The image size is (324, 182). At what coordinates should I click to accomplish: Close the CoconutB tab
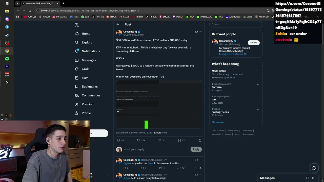coord(57,3)
